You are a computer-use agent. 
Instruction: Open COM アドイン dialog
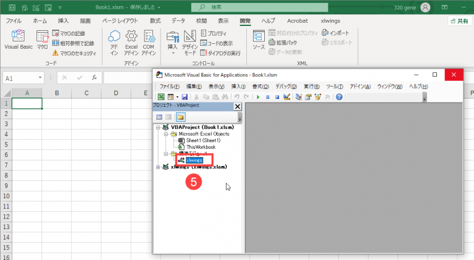click(x=148, y=43)
